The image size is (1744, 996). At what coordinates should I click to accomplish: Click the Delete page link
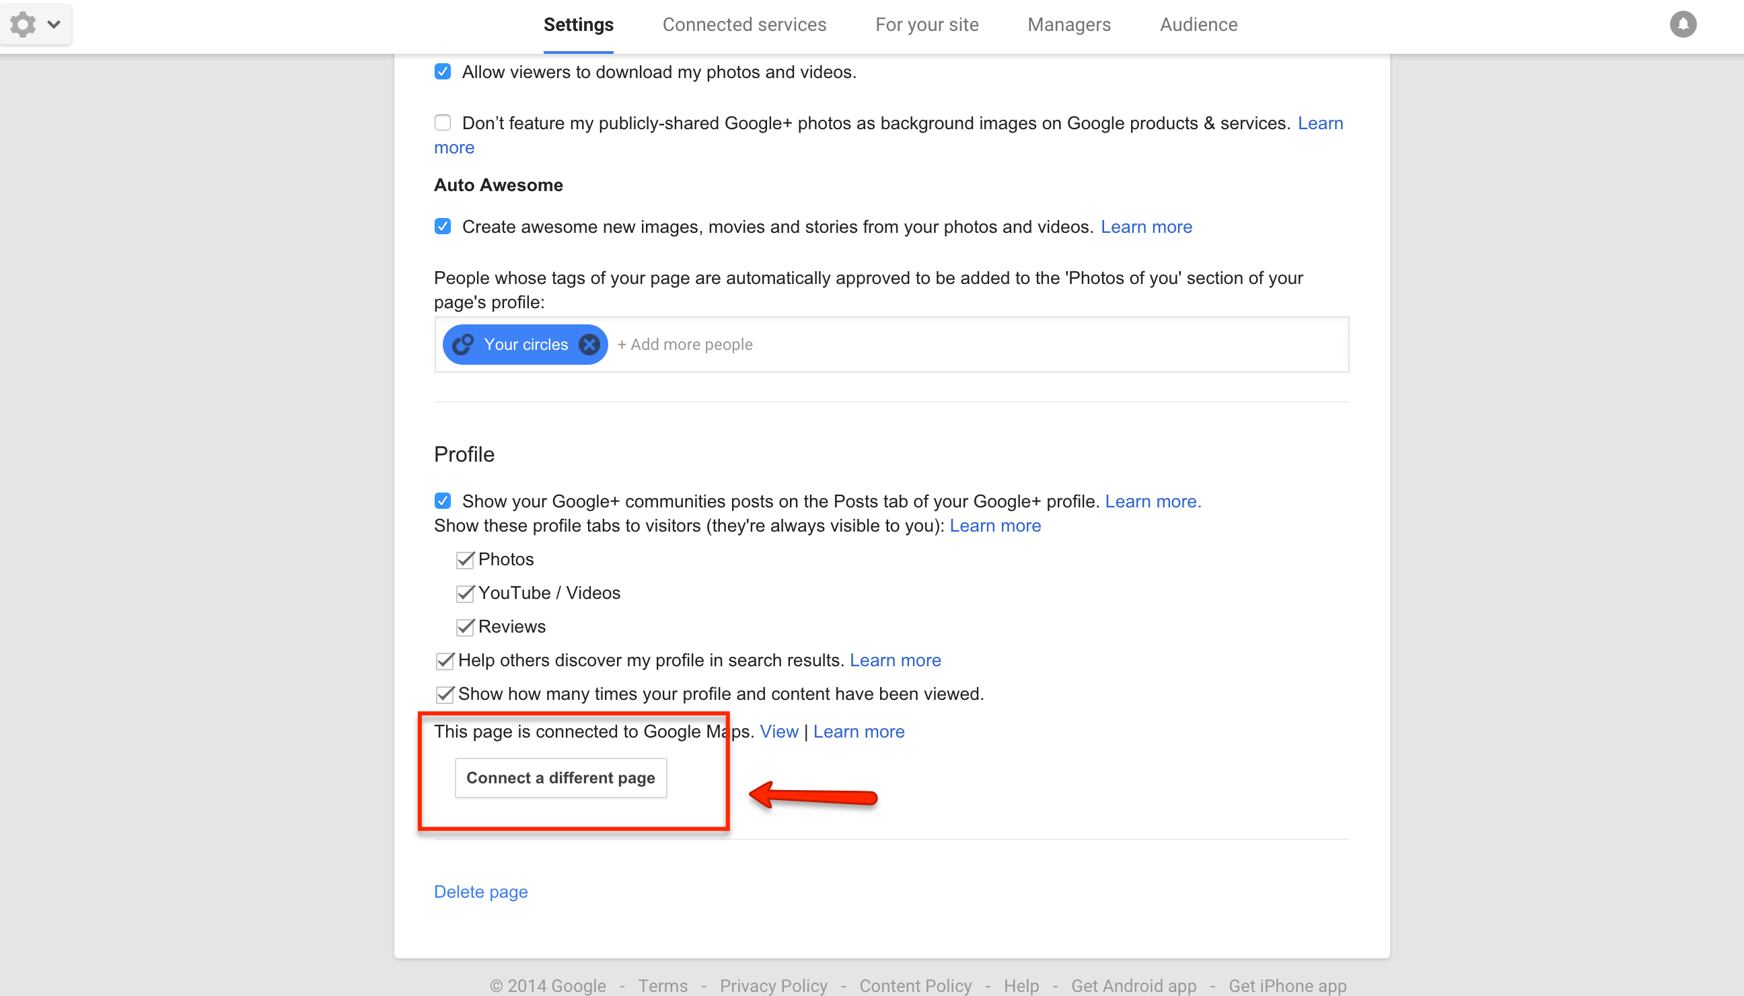[x=481, y=891]
